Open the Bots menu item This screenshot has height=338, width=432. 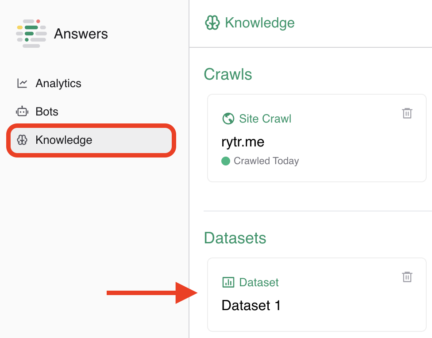(x=47, y=111)
